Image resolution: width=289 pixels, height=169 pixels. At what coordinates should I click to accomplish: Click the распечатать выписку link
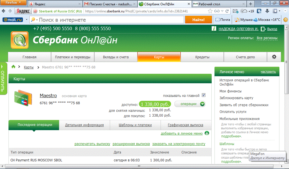pos(92,144)
